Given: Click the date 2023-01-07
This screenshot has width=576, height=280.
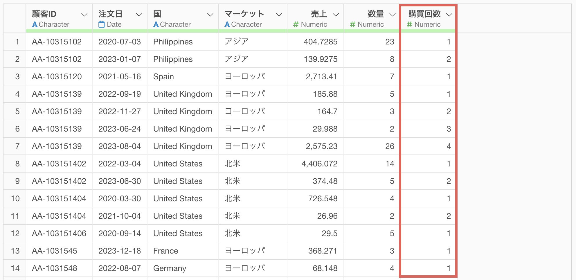Looking at the screenshot, I should click(x=120, y=59).
